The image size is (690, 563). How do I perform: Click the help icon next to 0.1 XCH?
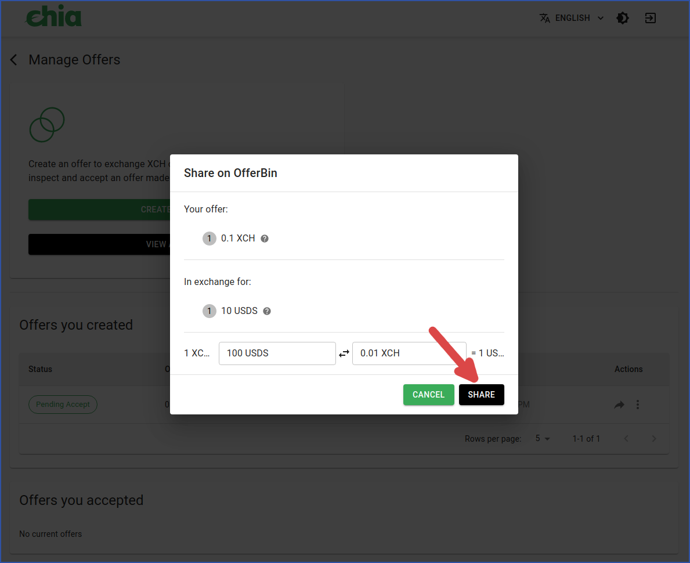(265, 239)
